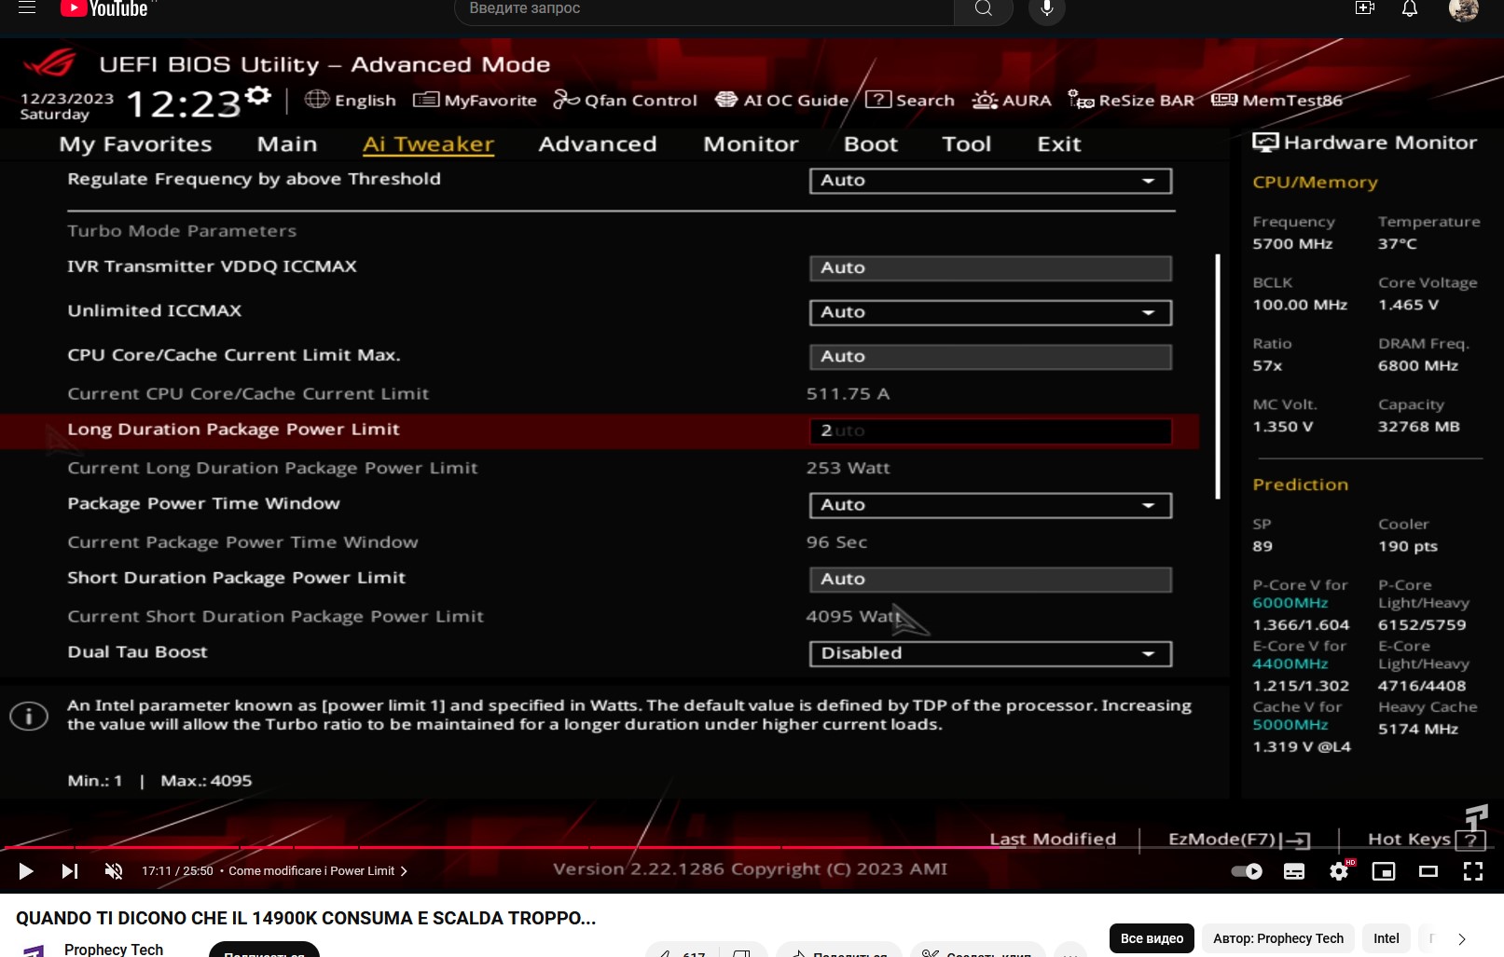The width and height of the screenshot is (1504, 957).
Task: Open the Tool tab
Action: coord(967,144)
